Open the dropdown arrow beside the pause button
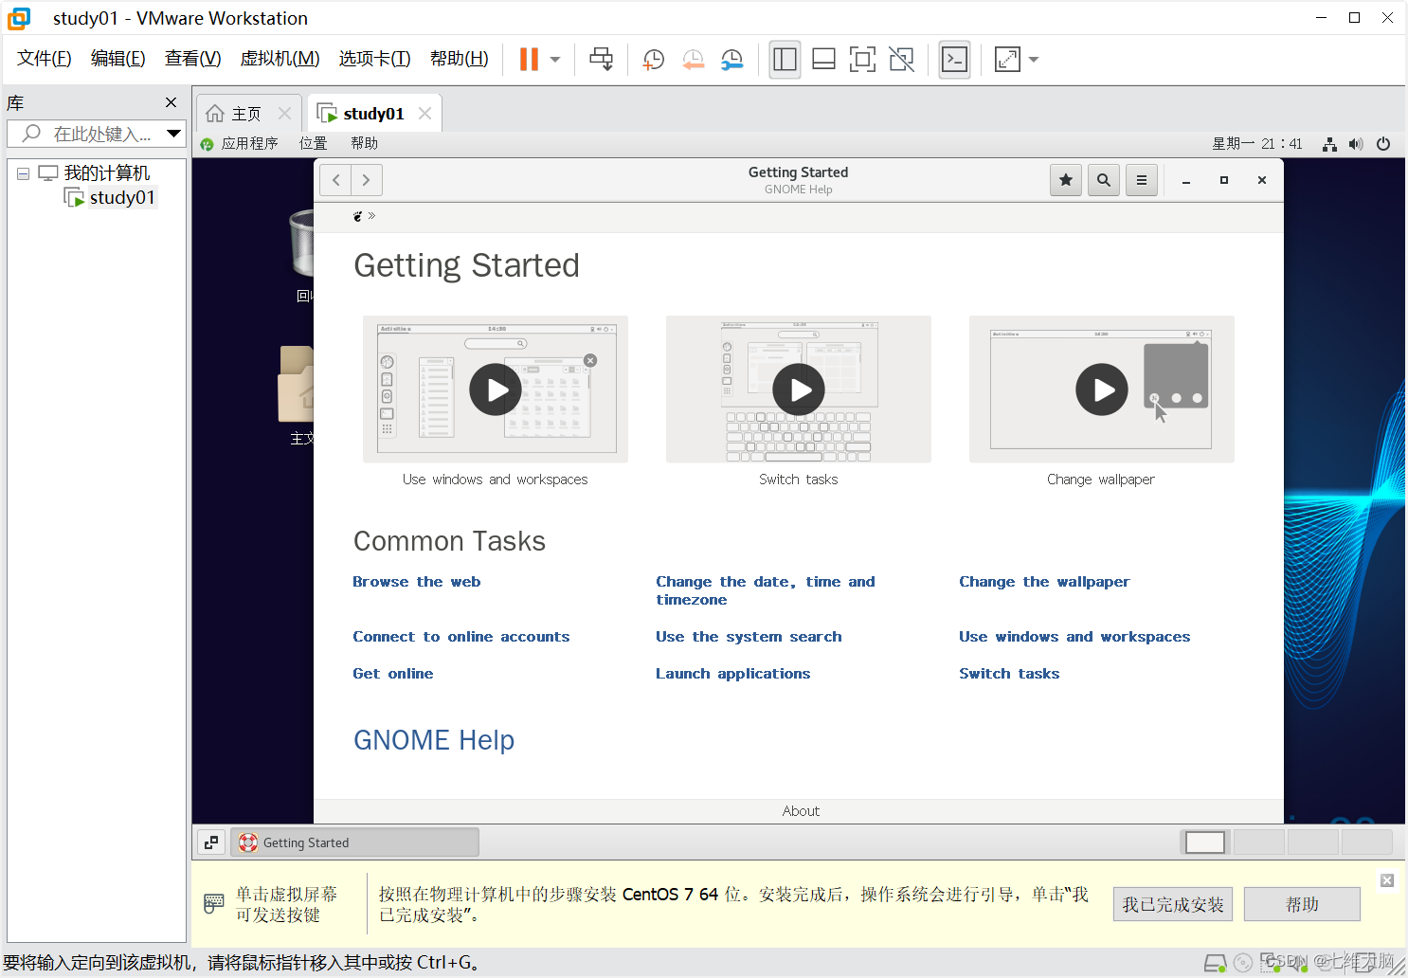This screenshot has height=978, width=1408. pos(555,60)
